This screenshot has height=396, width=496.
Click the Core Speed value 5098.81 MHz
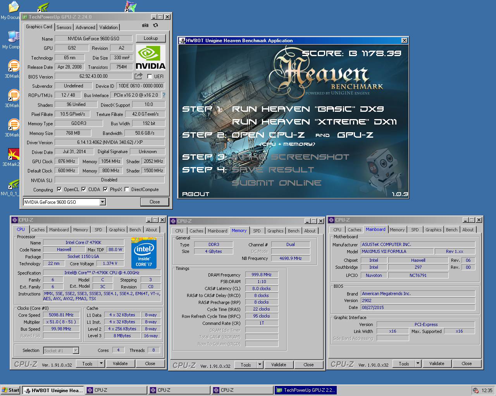coord(61,315)
